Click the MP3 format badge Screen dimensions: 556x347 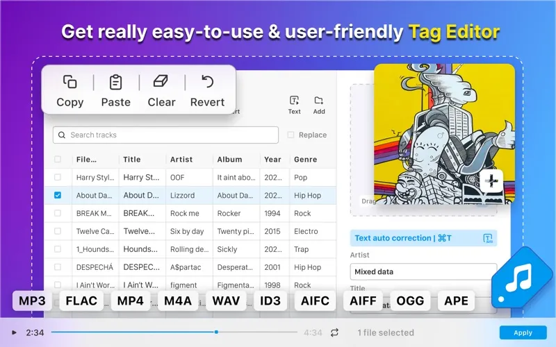[32, 301]
